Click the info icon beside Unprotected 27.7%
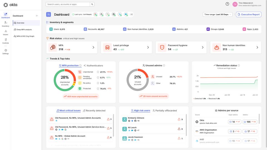267x150 pixels. pyautogui.click(x=98, y=72)
